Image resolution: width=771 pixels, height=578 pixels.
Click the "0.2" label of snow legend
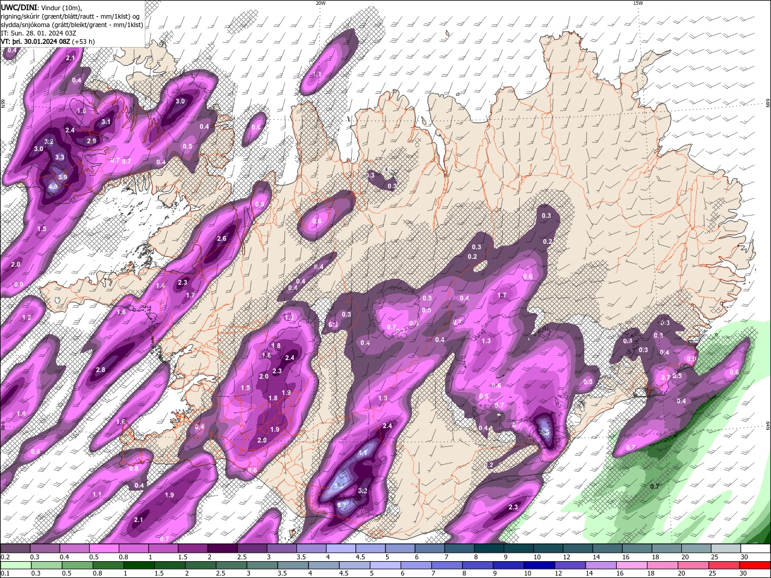(x=5, y=557)
